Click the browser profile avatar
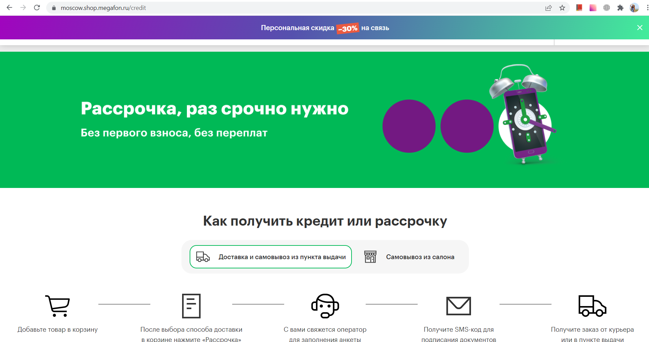Screen dimensions: 649x342 (634, 7)
